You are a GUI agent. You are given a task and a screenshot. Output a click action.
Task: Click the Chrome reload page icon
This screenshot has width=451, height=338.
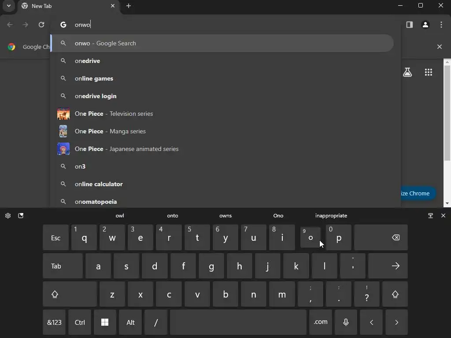point(41,25)
